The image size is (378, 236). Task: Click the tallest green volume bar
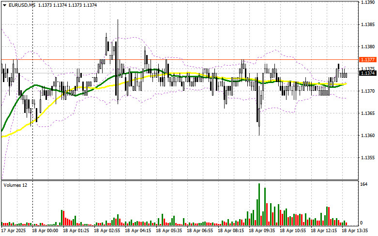point(259,205)
